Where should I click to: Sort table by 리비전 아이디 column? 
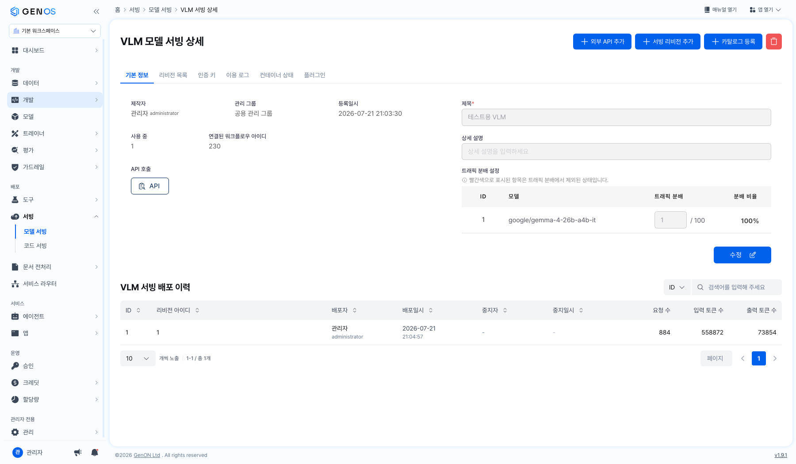(197, 310)
